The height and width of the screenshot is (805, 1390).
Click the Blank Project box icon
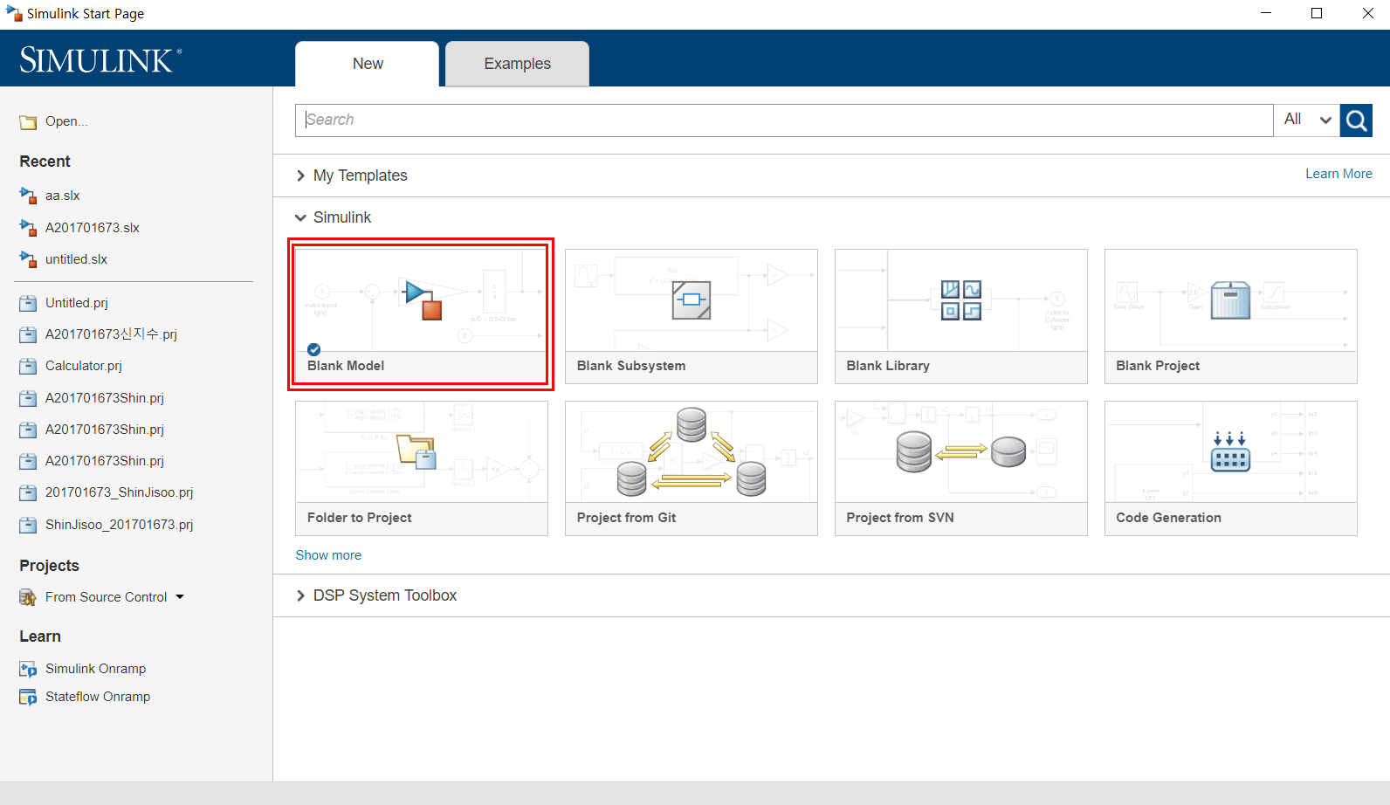click(1231, 299)
